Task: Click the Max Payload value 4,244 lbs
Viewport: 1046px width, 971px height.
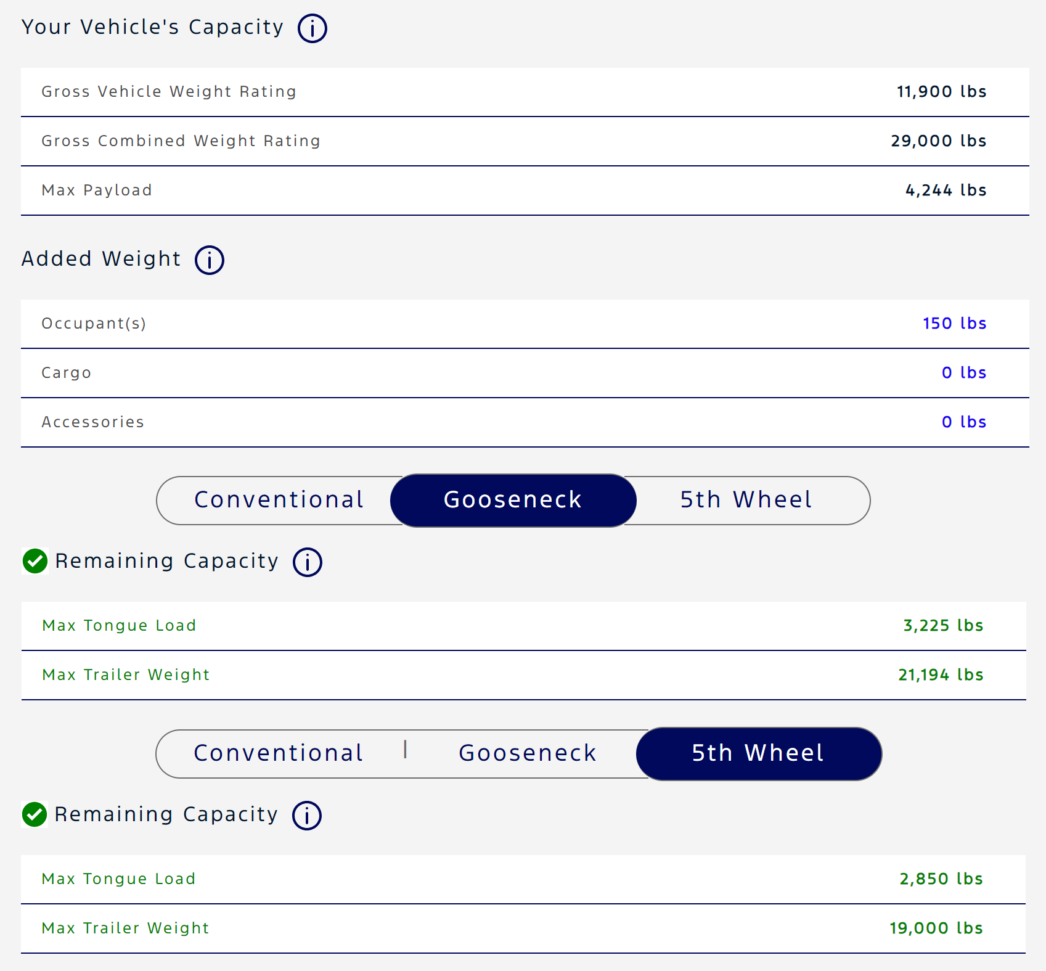Action: pos(945,190)
